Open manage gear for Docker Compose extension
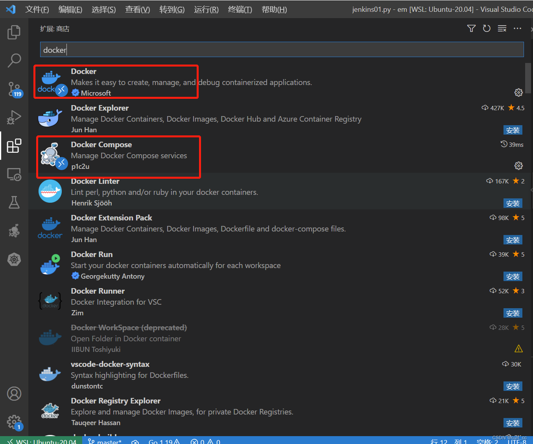Viewport: 533px width, 444px height. point(518,166)
